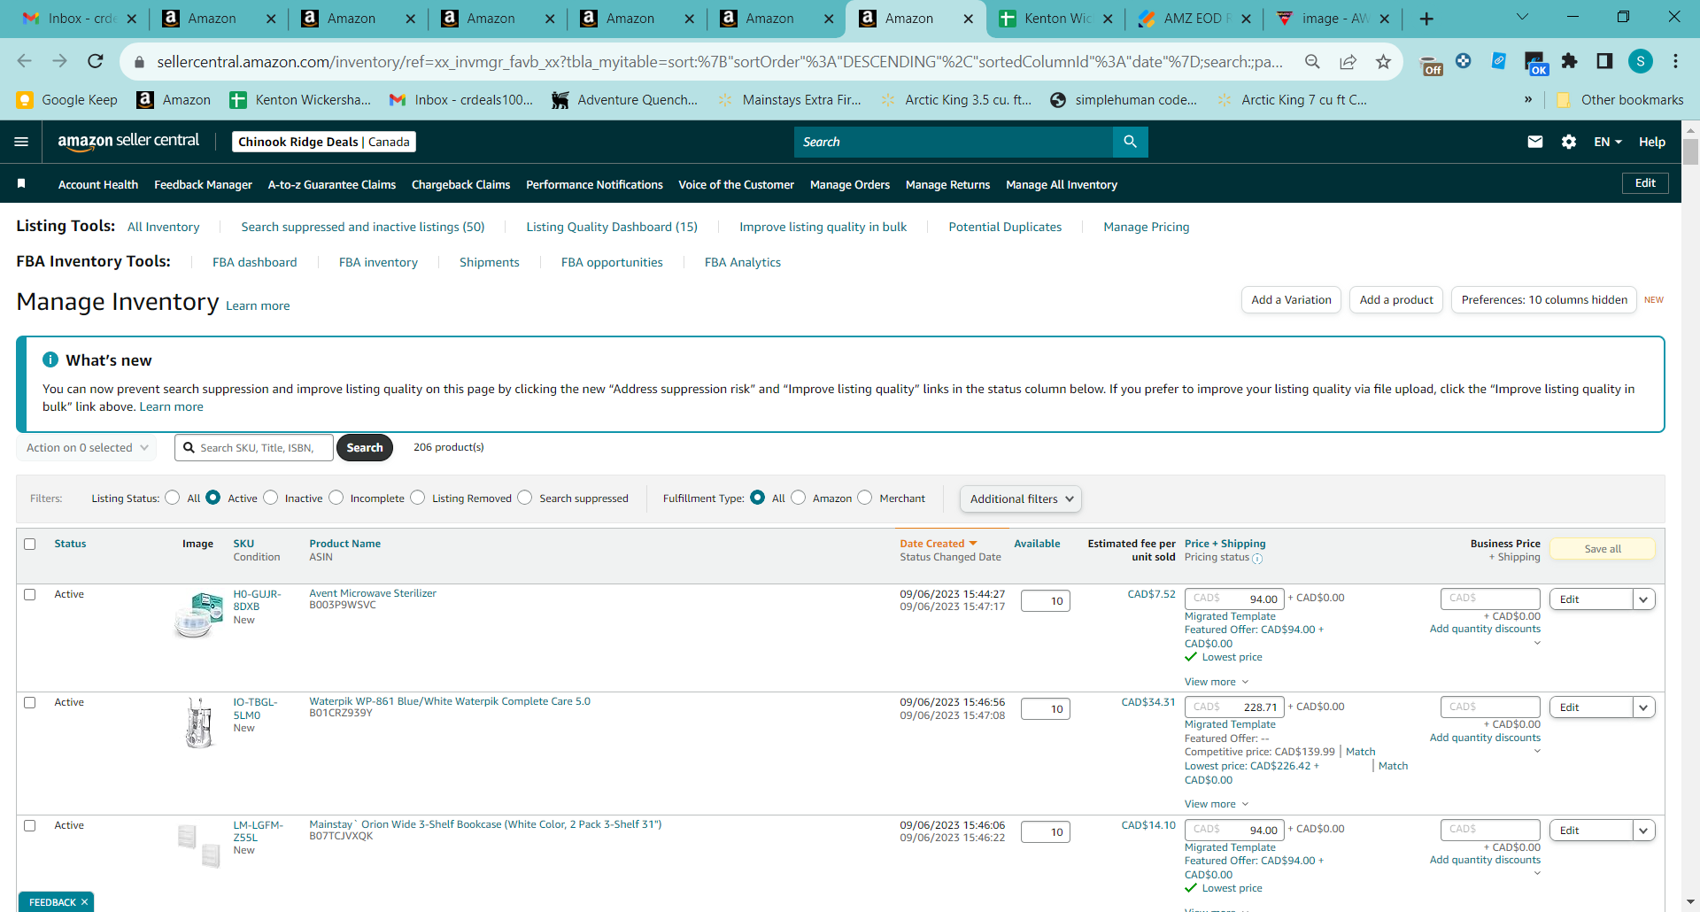Close the Feedback widget X
Image resolution: width=1700 pixels, height=912 pixels.
click(84, 902)
